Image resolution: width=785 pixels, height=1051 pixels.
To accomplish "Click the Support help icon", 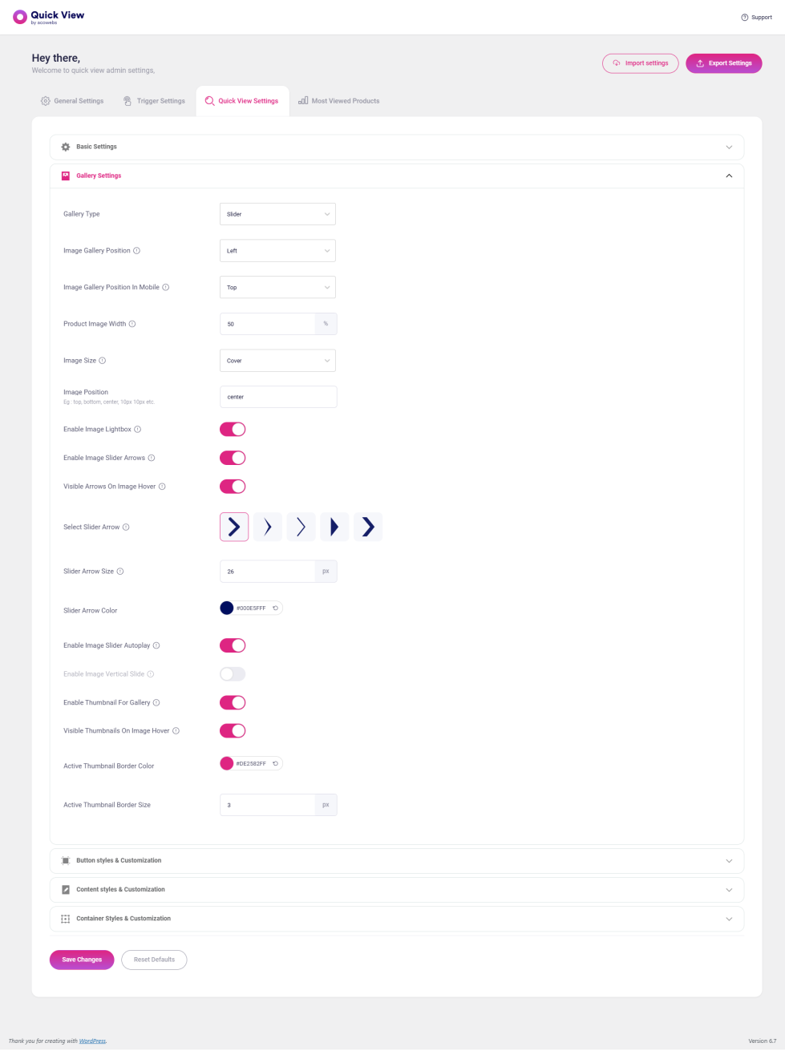I will [x=744, y=17].
